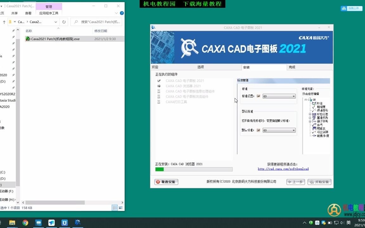
Task: Select the 焊接符号 welding symbol icon
Action: coord(314,110)
